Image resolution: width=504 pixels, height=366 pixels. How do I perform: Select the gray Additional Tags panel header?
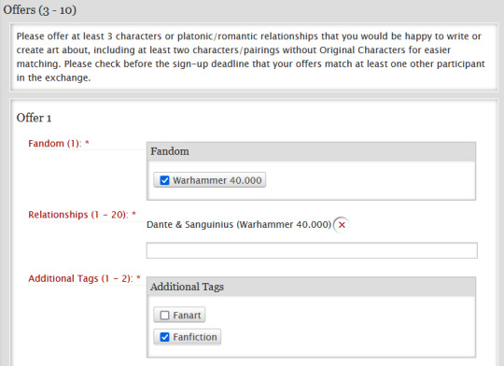[311, 287]
